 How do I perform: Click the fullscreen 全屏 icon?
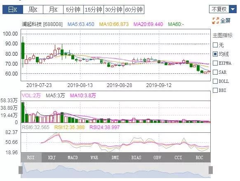click(x=216, y=21)
